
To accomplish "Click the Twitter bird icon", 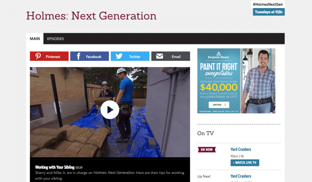I will point(119,56).
